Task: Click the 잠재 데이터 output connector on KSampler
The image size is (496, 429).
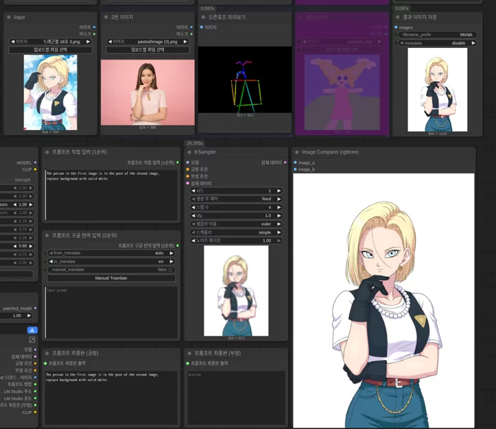Action: click(x=285, y=162)
